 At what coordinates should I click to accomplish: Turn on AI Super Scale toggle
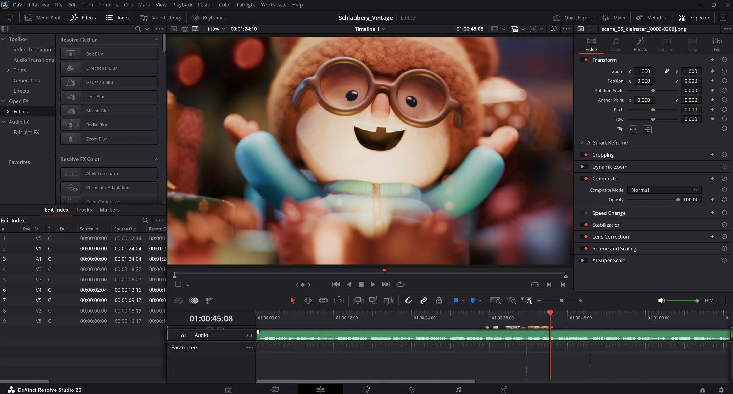[584, 260]
